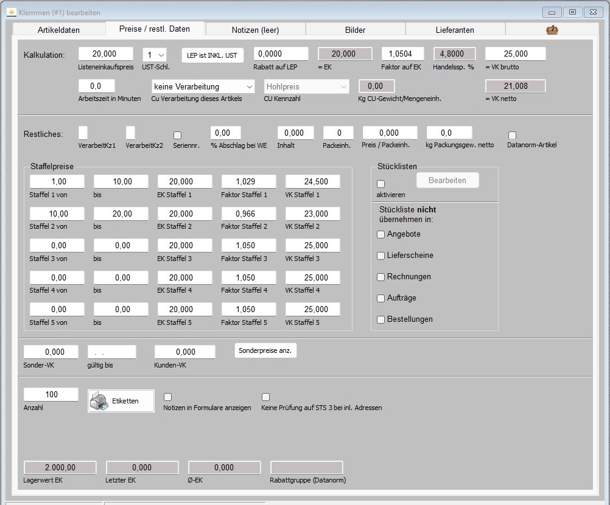Open the UST-Schl. dropdown

pyautogui.click(x=154, y=55)
